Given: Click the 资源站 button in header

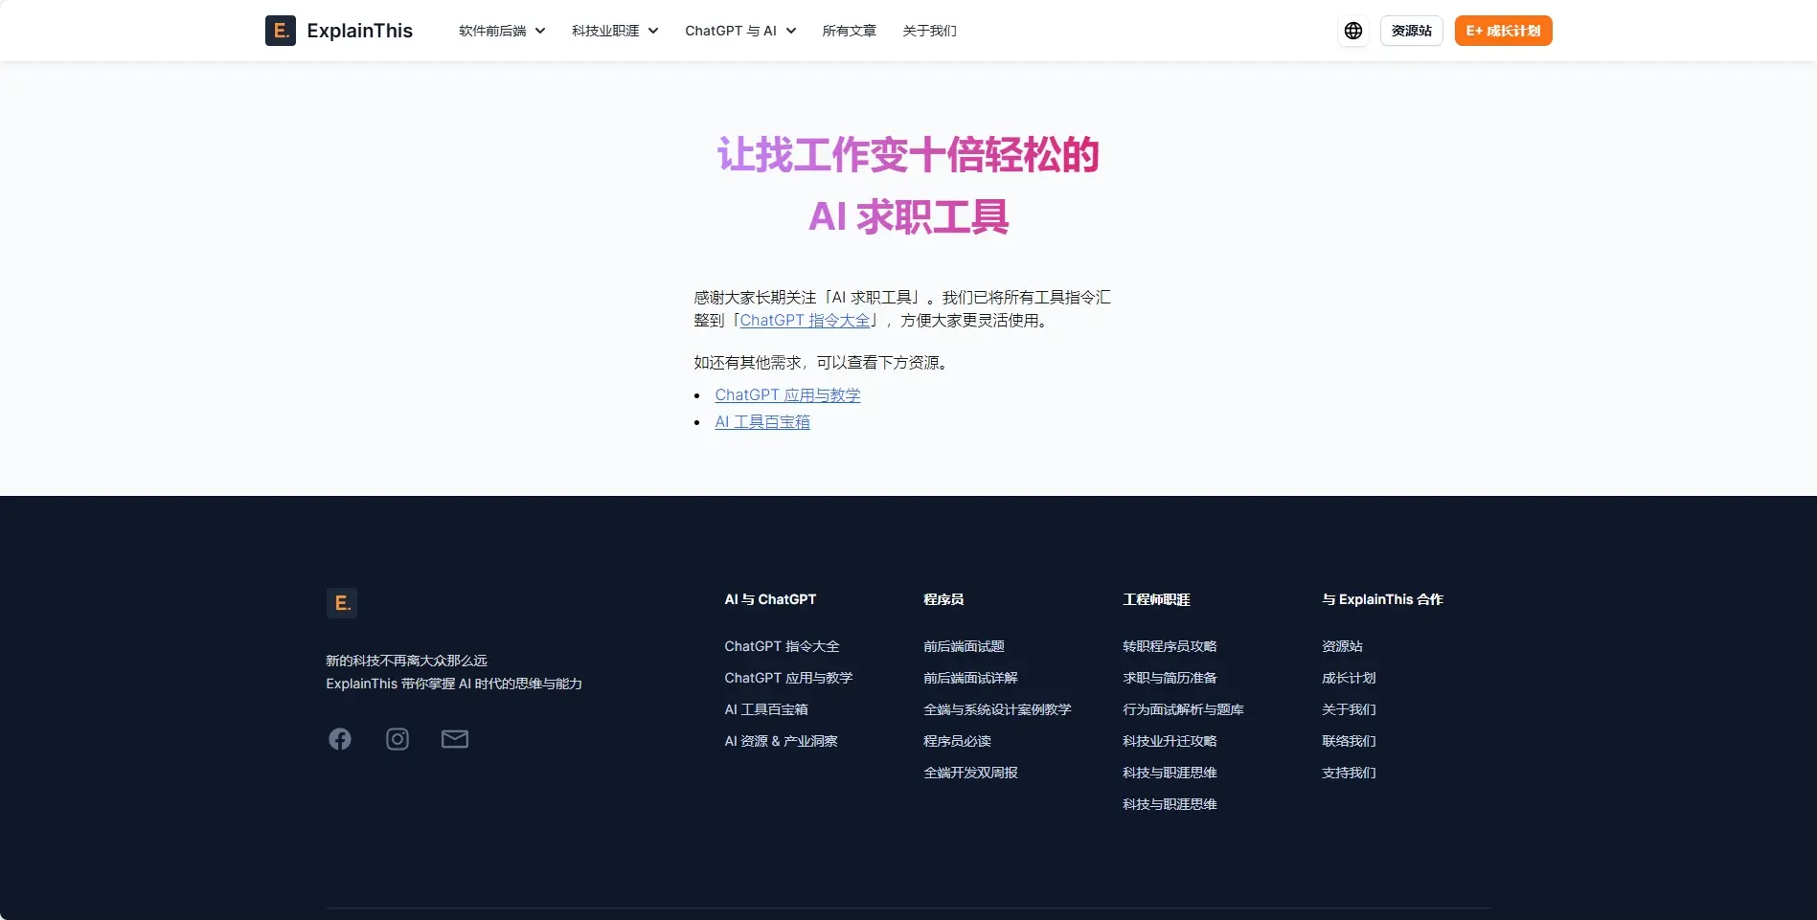Looking at the screenshot, I should click(x=1411, y=31).
